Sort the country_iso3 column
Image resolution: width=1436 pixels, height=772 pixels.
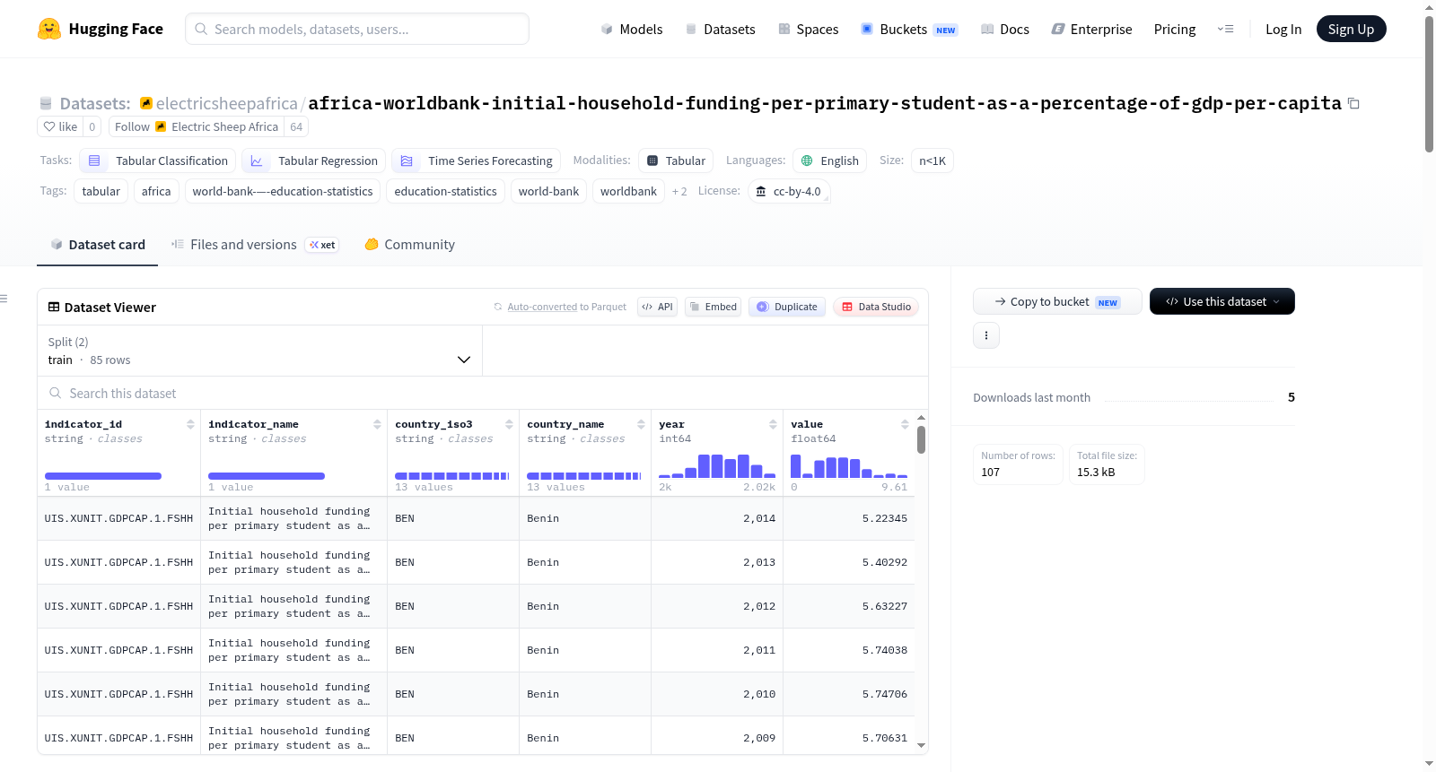point(509,424)
